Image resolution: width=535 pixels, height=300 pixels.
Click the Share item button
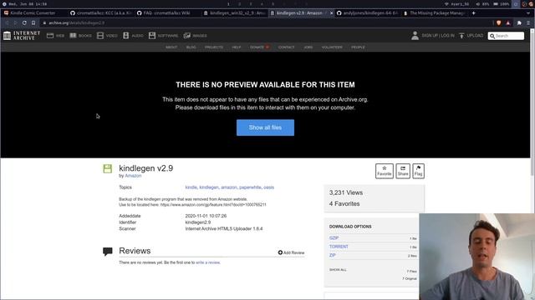pyautogui.click(x=403, y=171)
